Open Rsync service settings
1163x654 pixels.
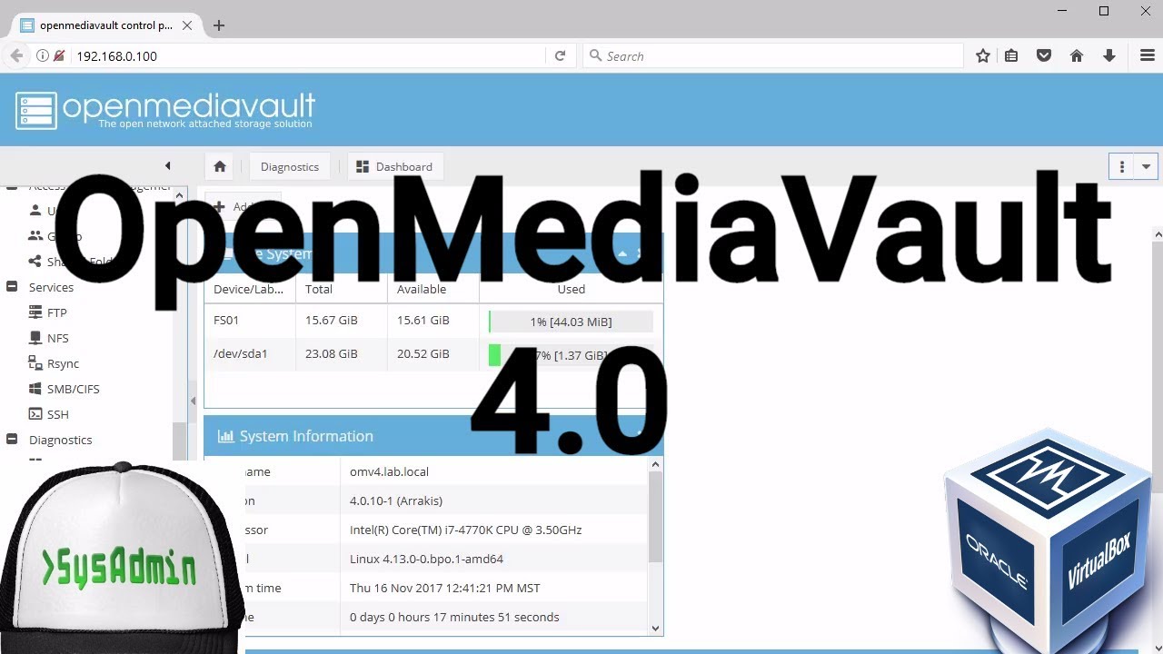(x=63, y=363)
